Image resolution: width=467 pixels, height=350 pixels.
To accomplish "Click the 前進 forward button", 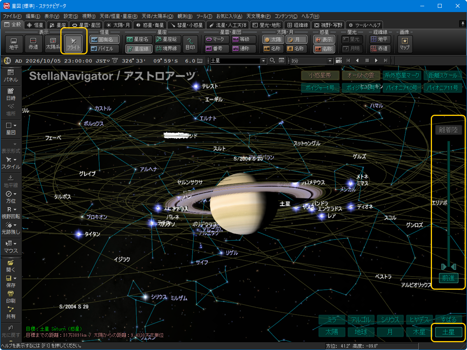I will tap(448, 278).
